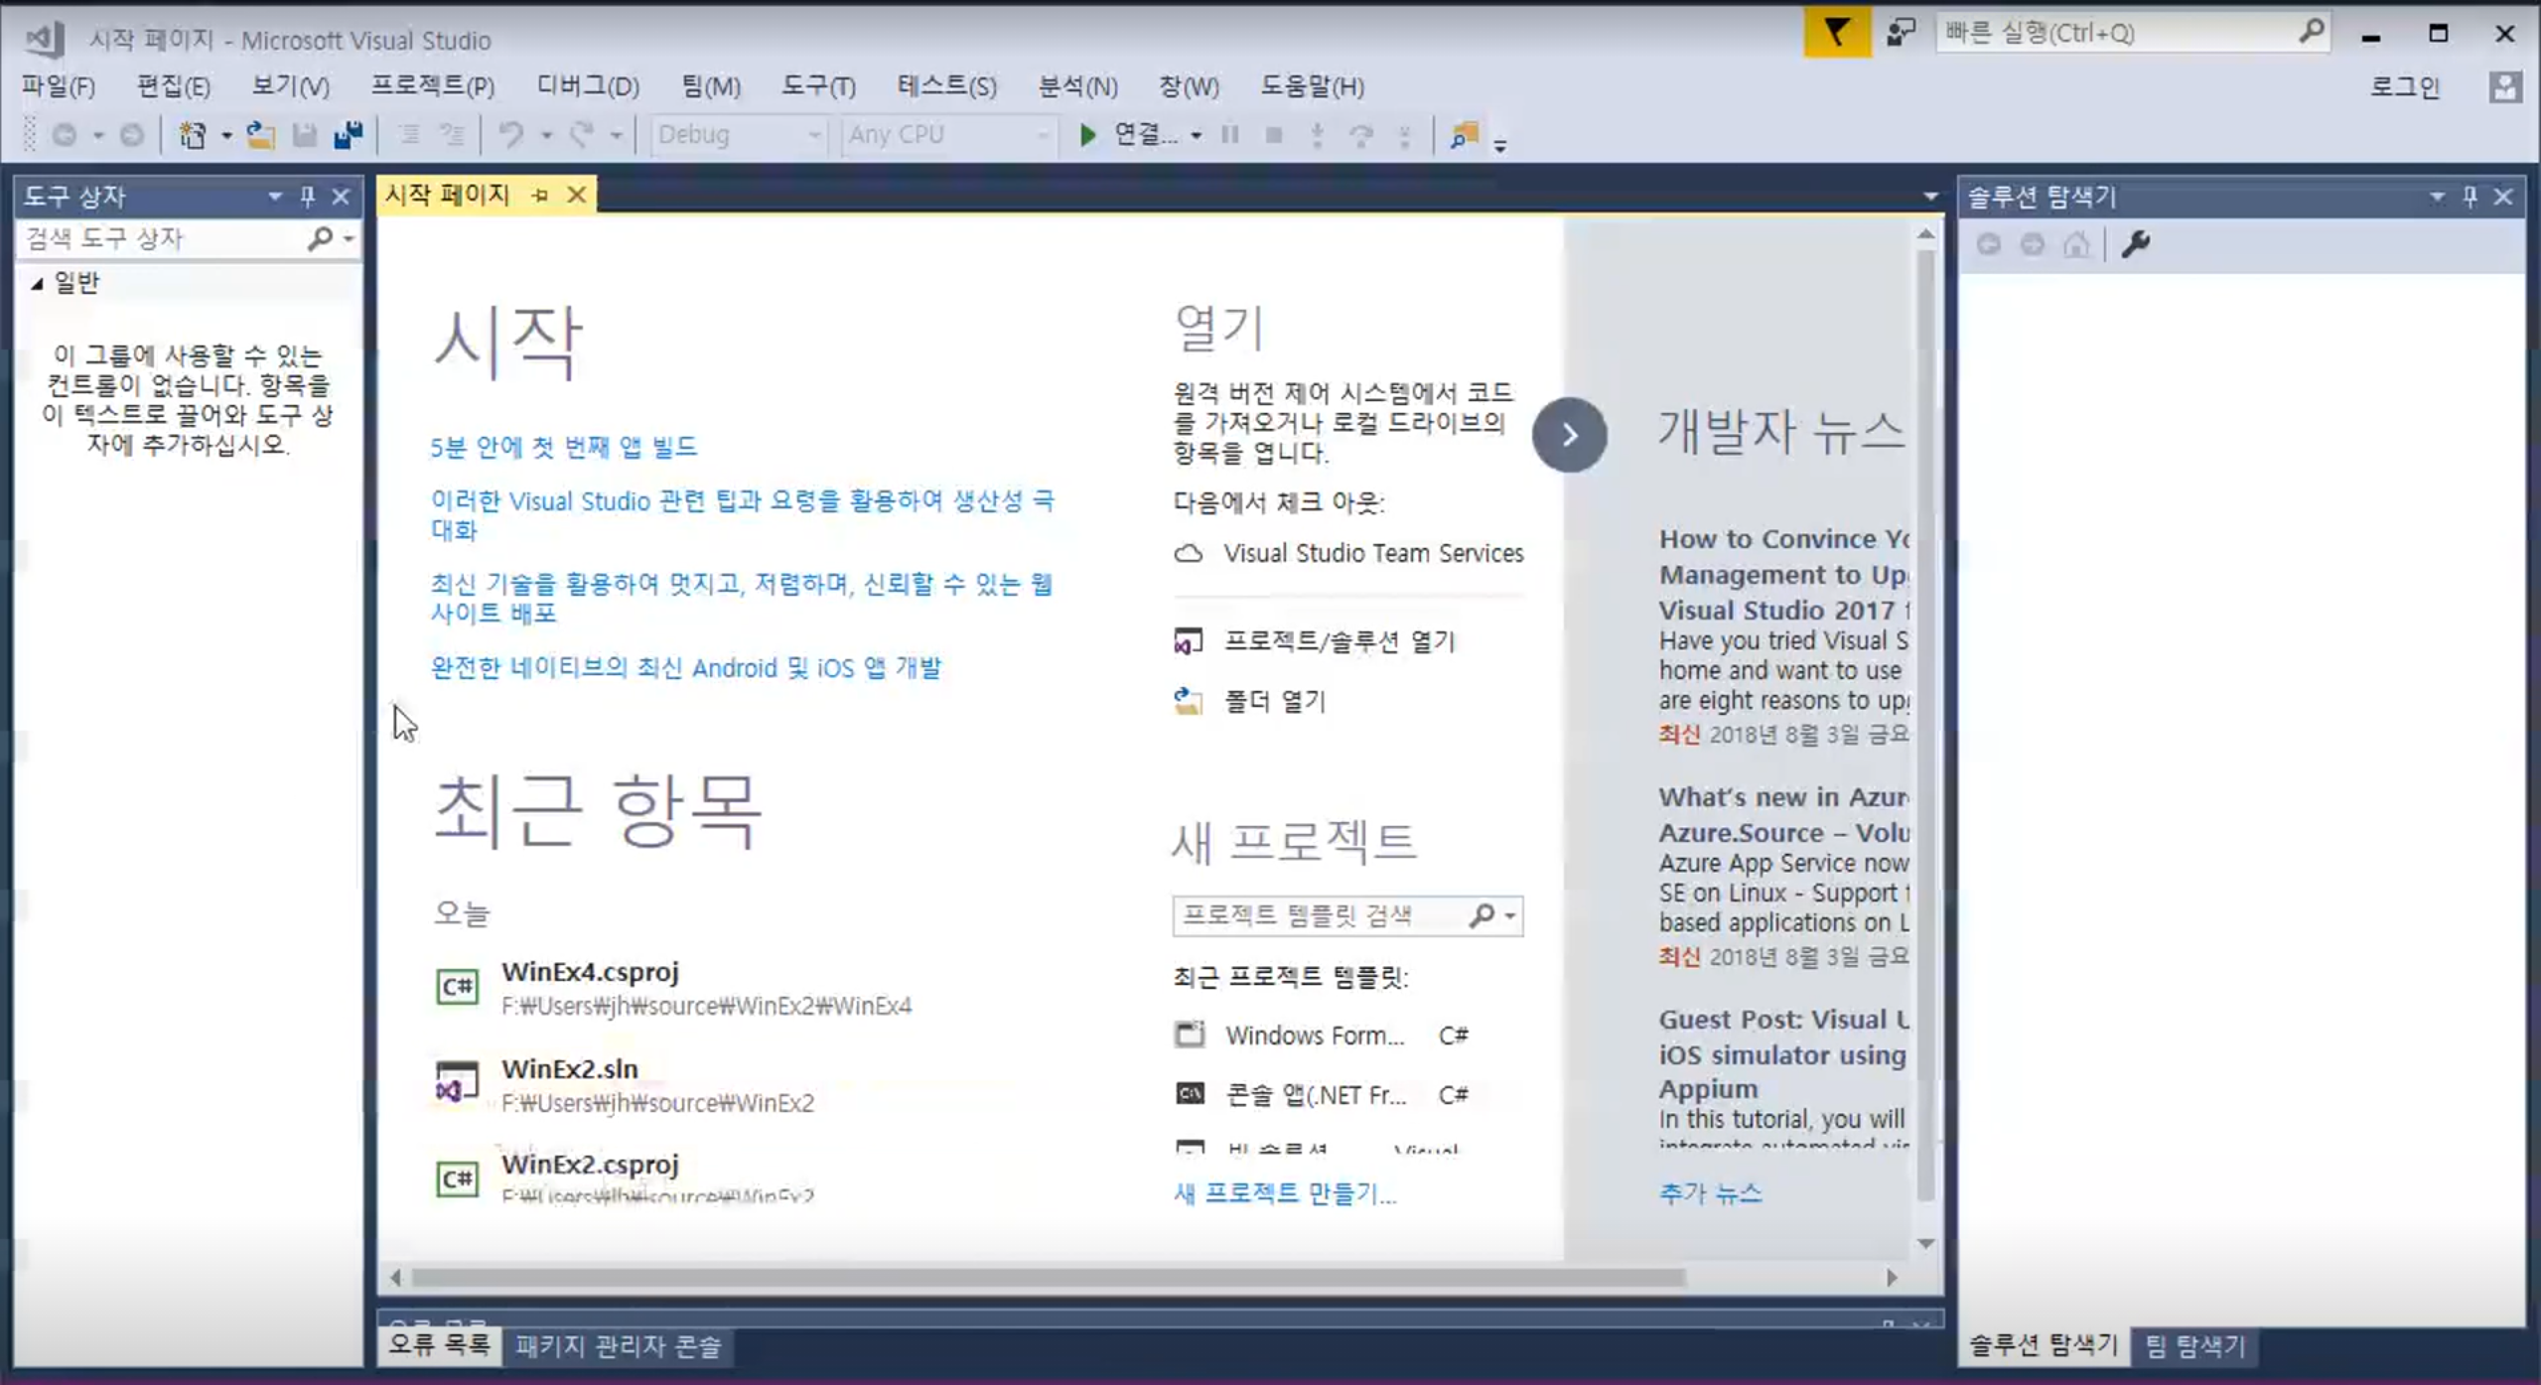Click the project template search magnifier icon
This screenshot has width=2541, height=1385.
coord(1482,915)
